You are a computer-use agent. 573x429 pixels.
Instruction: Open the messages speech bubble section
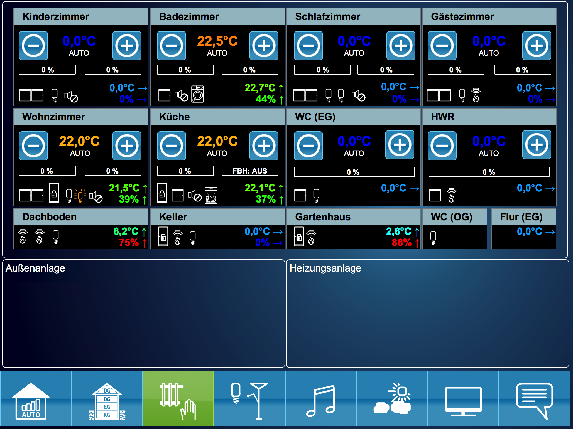coord(535,398)
